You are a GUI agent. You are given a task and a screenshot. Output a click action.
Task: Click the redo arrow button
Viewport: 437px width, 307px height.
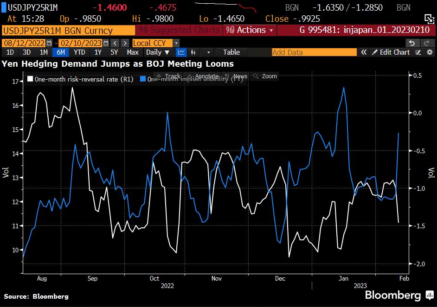click(427, 43)
